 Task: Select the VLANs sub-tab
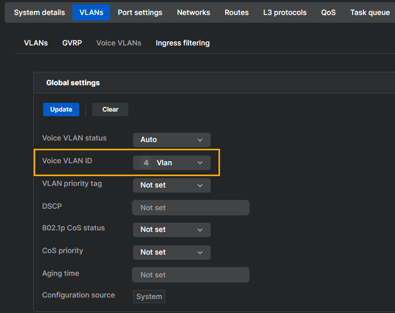(x=36, y=43)
